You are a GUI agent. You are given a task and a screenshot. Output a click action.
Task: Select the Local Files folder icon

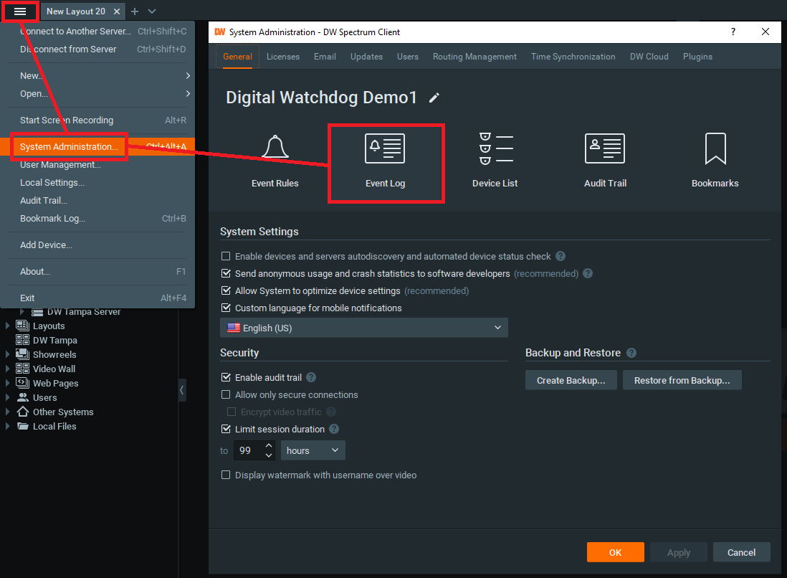22,426
